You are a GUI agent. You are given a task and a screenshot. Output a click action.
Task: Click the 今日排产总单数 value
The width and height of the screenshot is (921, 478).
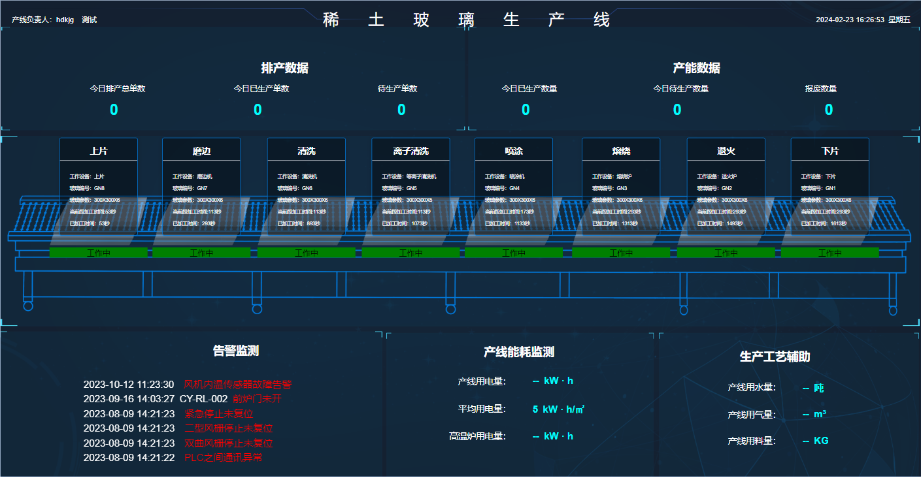[114, 110]
